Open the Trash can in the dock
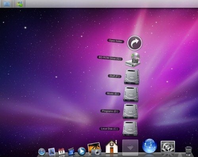The image size is (198, 157). click(188, 151)
